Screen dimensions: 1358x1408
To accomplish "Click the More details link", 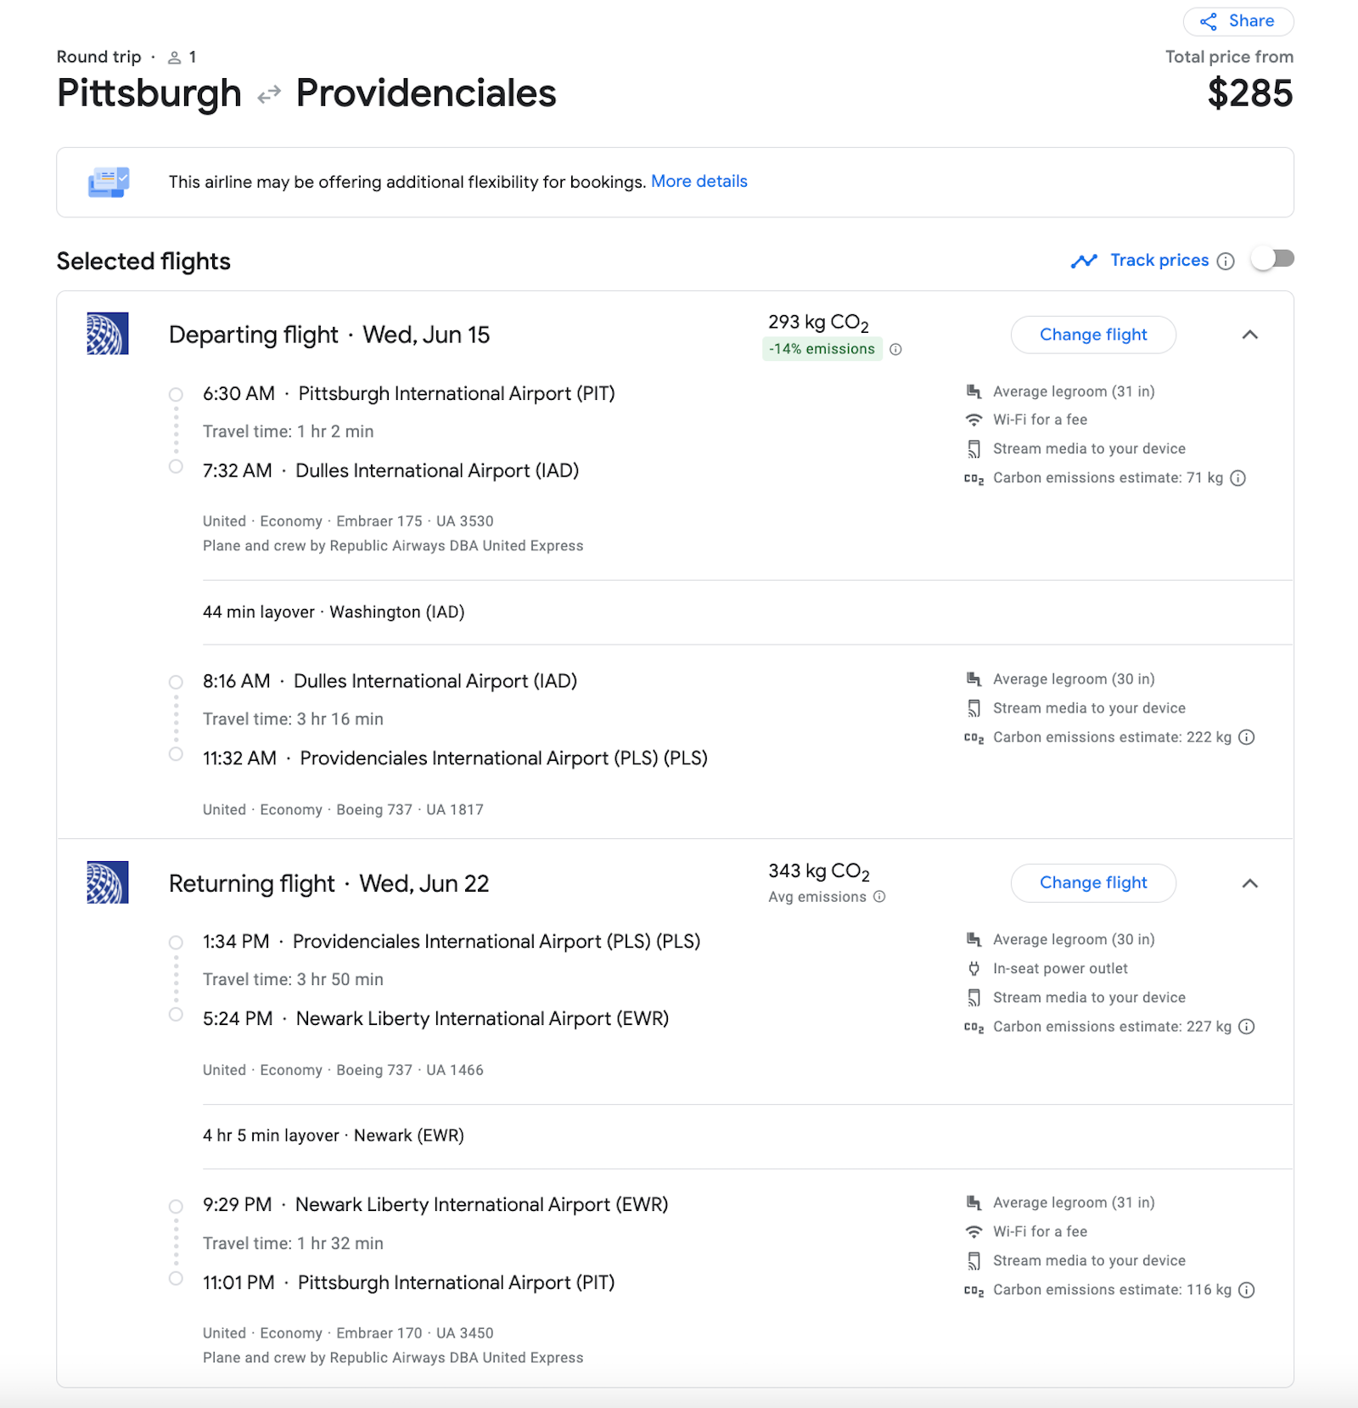I will click(x=699, y=181).
